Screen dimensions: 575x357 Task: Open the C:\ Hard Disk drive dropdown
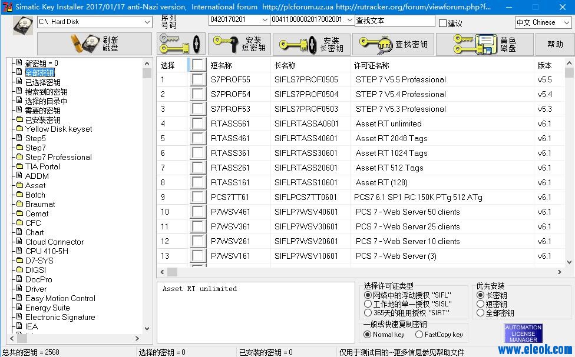click(147, 22)
